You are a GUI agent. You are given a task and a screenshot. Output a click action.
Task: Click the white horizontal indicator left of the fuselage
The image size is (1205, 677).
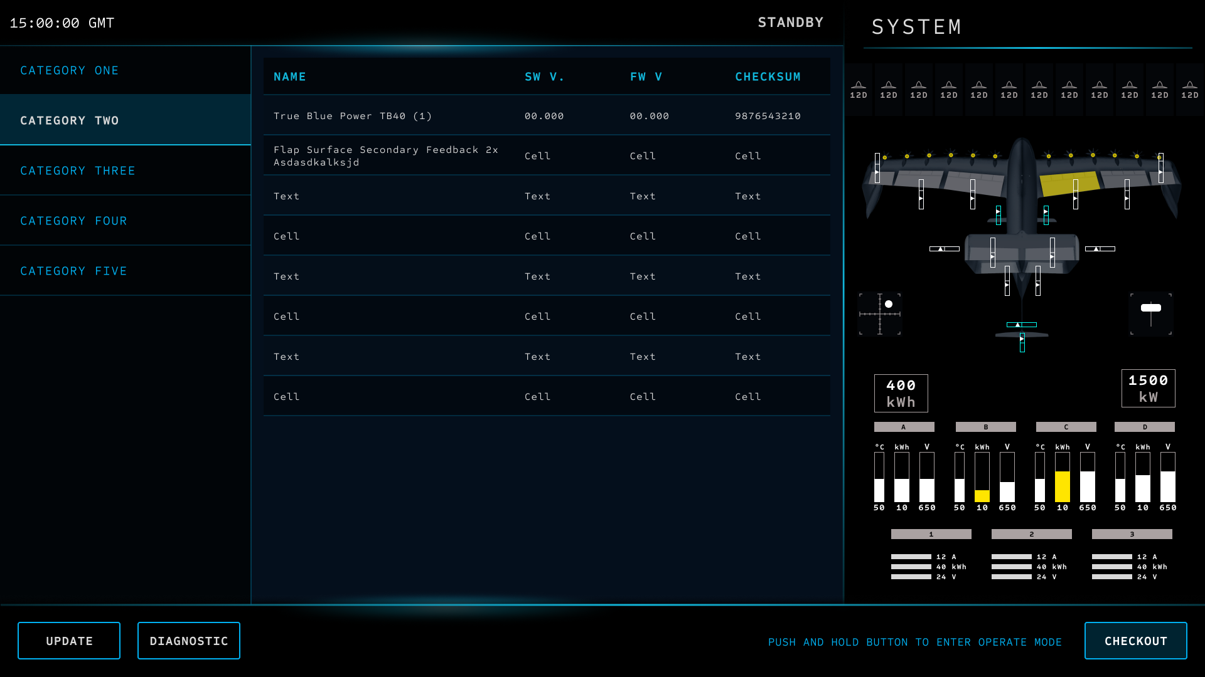(945, 249)
